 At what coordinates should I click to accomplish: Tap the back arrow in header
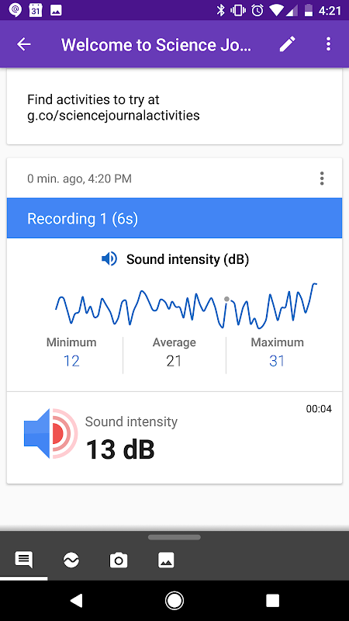pos(24,44)
